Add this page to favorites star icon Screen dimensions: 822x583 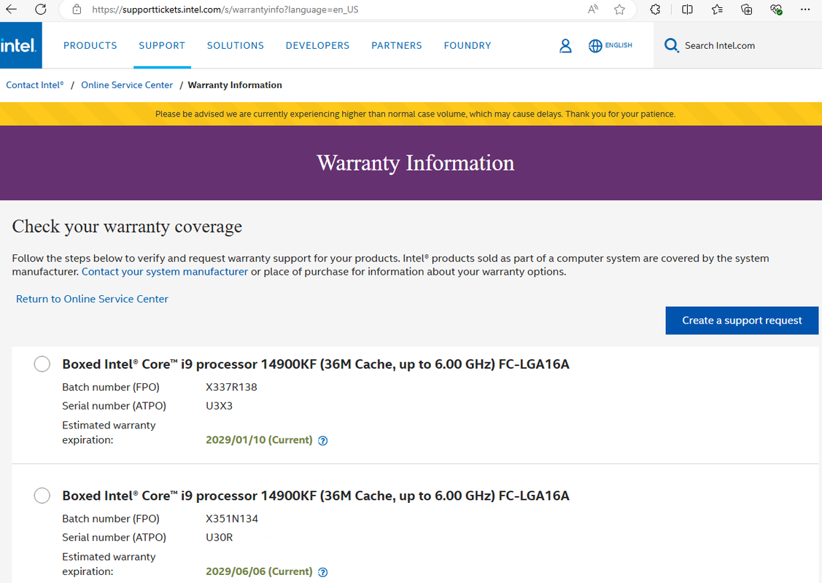click(620, 9)
